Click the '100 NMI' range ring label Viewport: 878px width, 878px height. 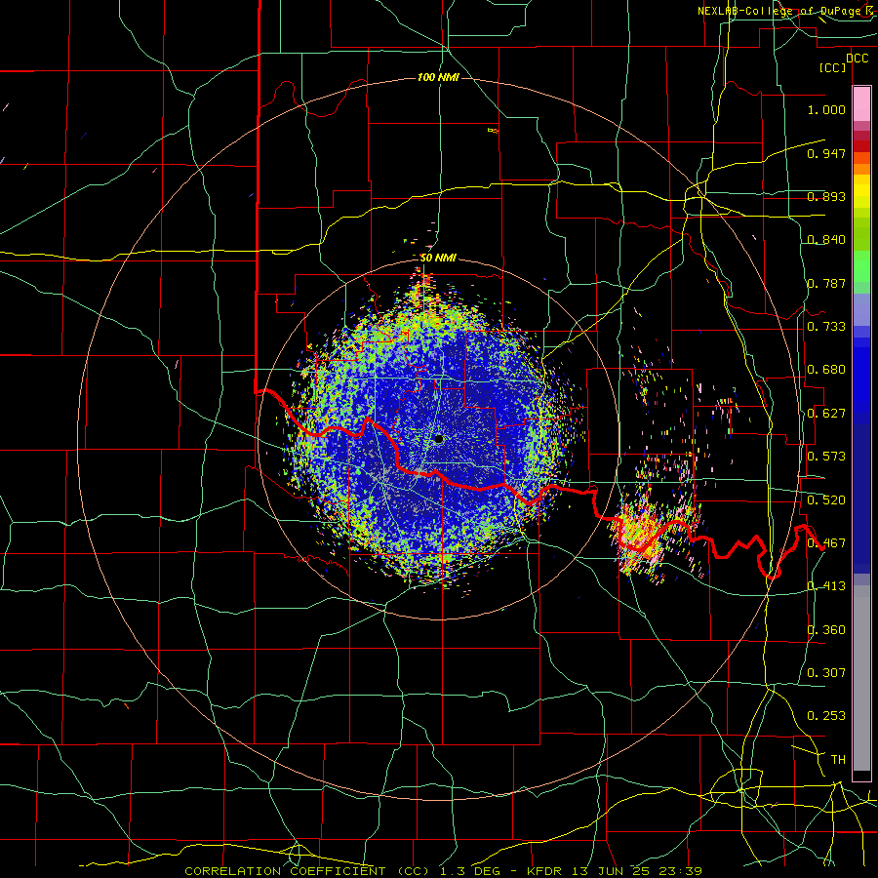point(438,77)
